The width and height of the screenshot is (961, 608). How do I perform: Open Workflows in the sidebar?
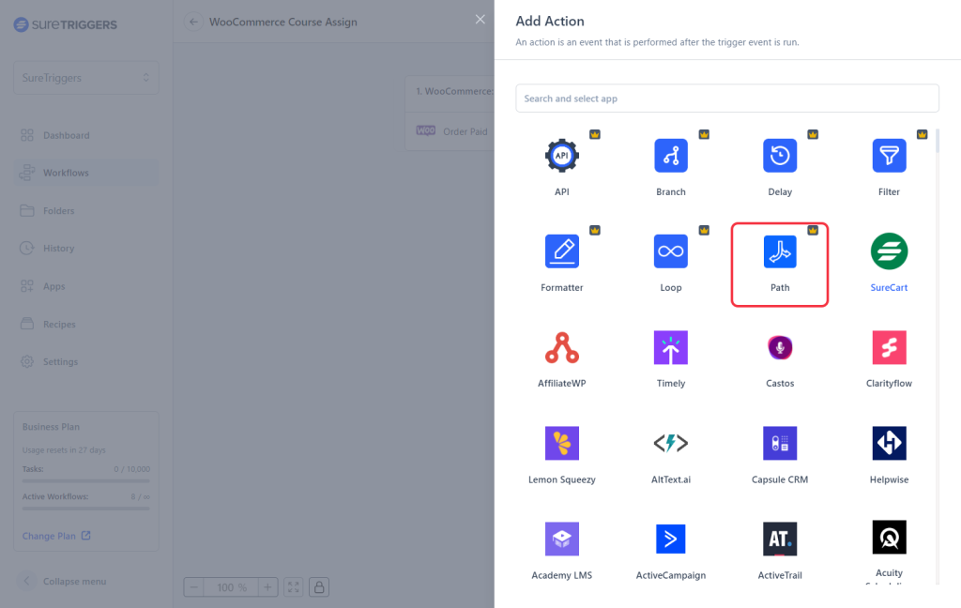66,173
